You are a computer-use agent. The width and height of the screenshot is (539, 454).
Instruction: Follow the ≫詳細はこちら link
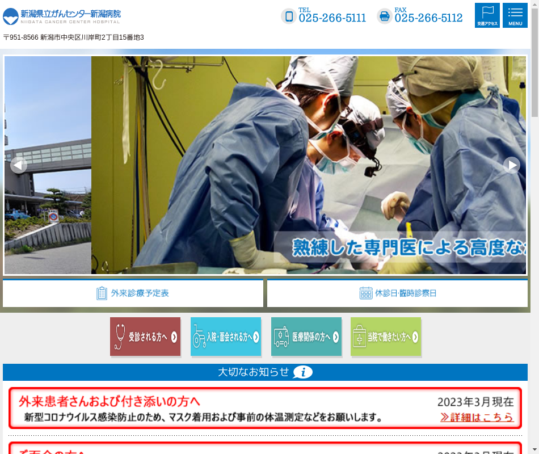[477, 417]
